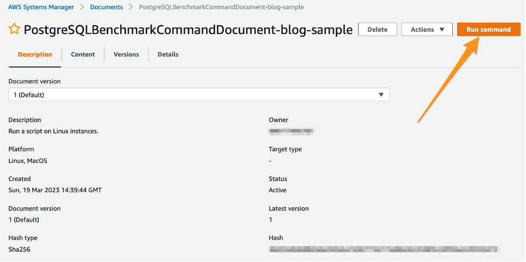Favorite the document with the star icon

[15, 30]
